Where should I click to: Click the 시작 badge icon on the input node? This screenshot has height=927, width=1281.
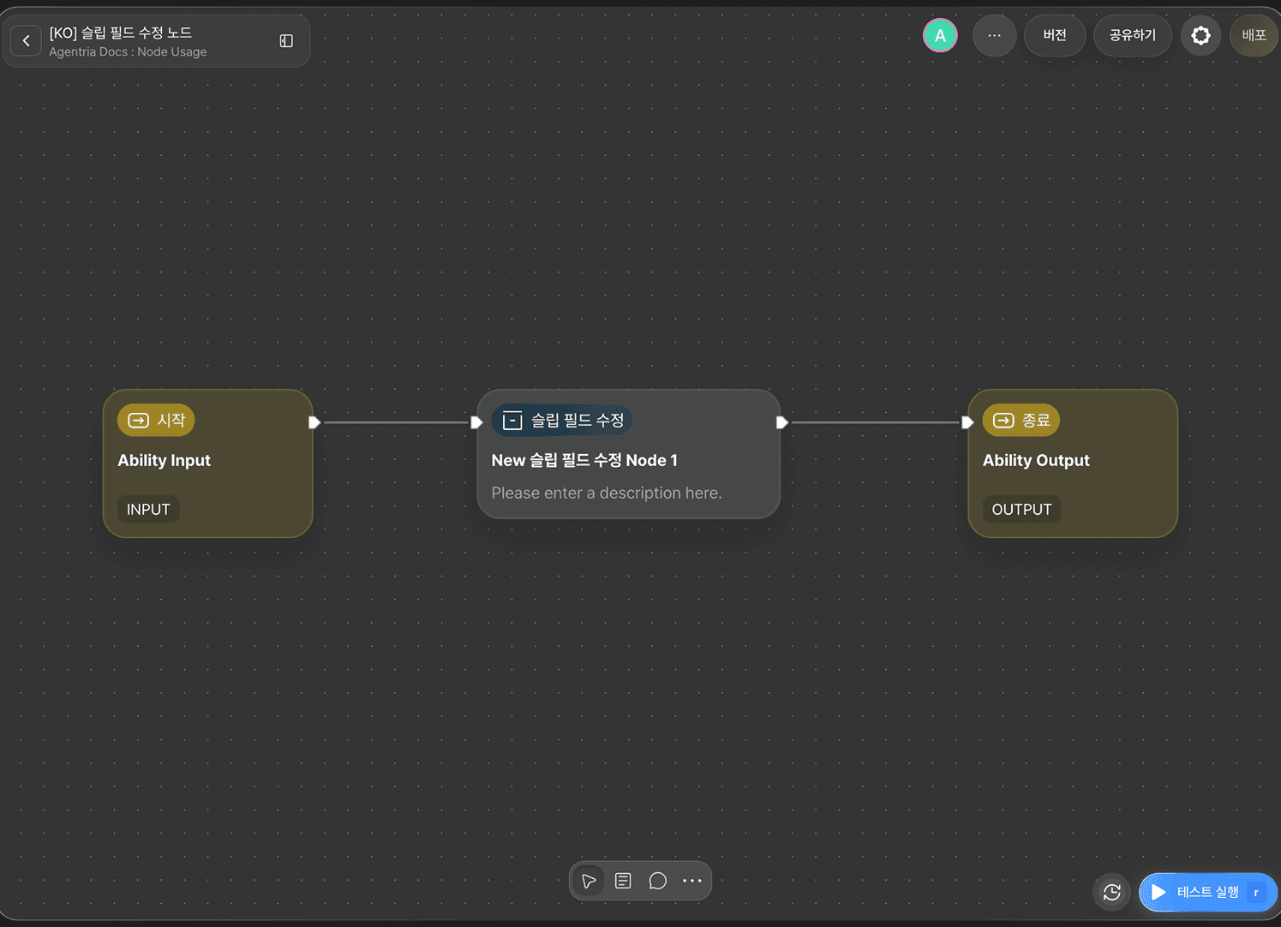[x=138, y=421]
